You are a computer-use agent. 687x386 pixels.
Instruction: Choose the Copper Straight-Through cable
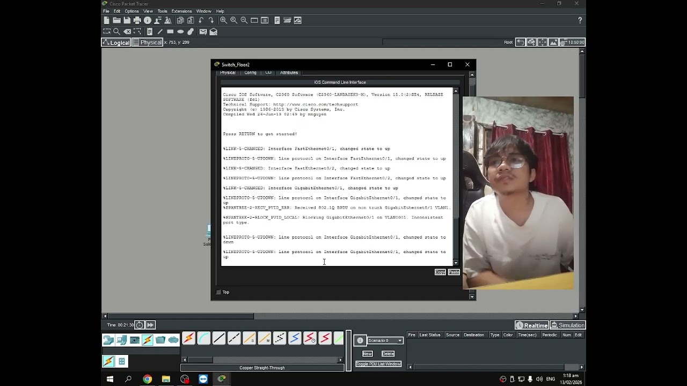(218, 338)
